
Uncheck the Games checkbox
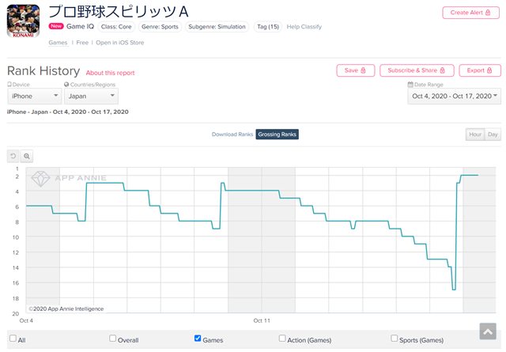pos(198,338)
